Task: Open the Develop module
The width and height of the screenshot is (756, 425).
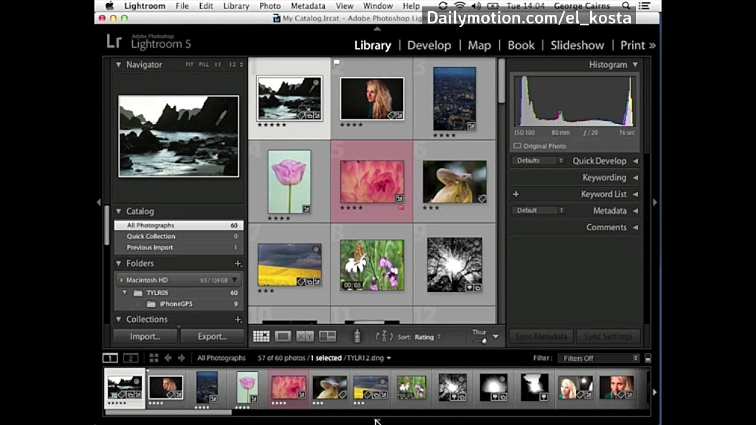Action: coord(429,45)
